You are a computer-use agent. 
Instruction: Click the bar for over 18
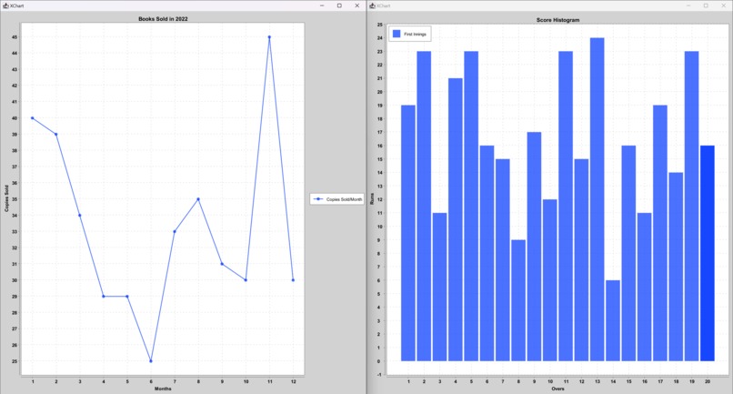click(x=676, y=267)
